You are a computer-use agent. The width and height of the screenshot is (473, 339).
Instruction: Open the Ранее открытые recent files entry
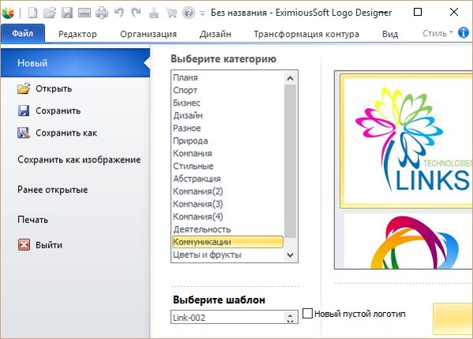point(53,190)
